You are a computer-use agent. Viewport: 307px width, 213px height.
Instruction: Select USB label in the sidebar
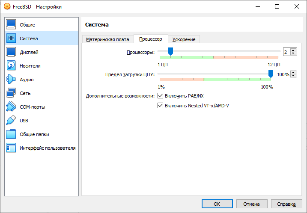pos(24,121)
